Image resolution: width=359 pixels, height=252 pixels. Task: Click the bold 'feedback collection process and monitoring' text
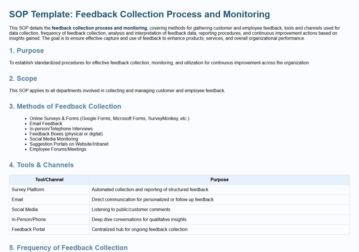pos(99,28)
